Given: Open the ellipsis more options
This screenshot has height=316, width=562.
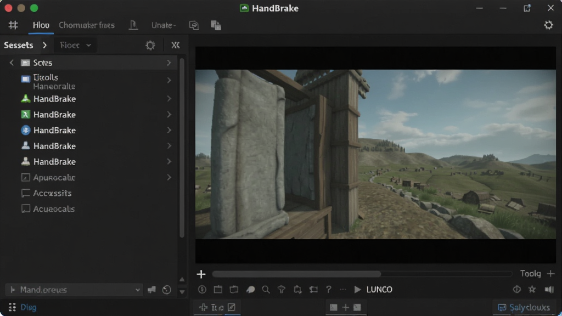Looking at the screenshot, I should (343, 290).
